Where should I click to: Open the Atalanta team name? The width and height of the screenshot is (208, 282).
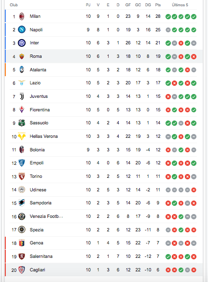click(x=38, y=70)
